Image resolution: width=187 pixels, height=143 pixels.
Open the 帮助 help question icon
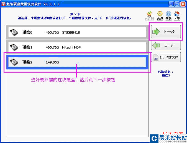point(168,14)
